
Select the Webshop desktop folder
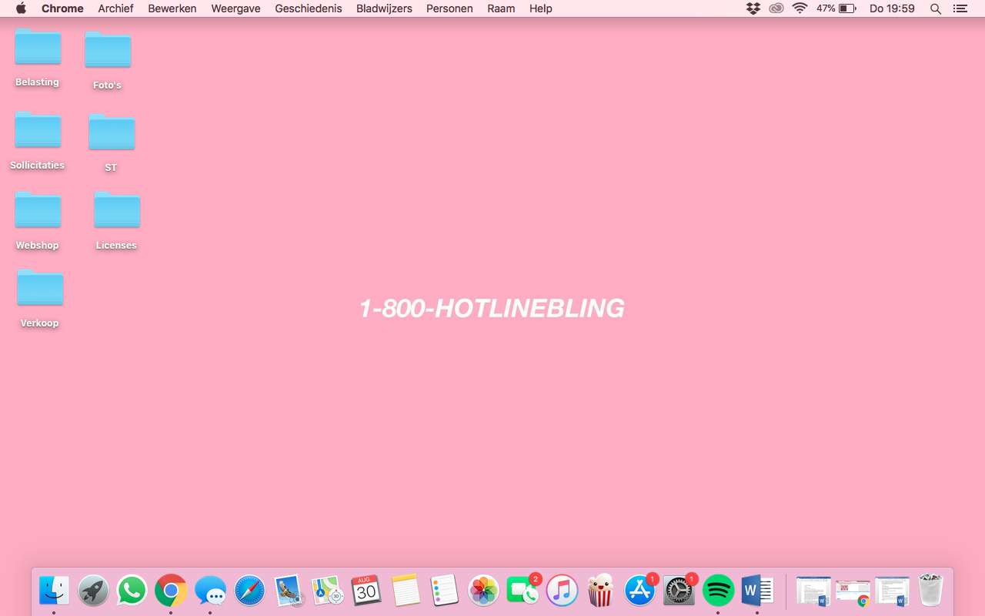[38, 221]
